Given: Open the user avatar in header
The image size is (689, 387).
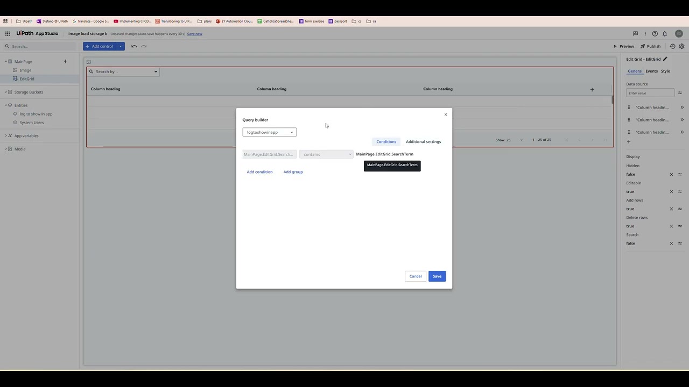Looking at the screenshot, I should [x=679, y=33].
